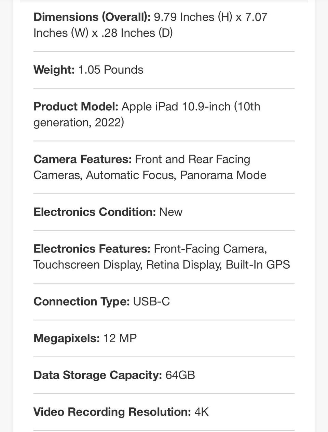Click the "Camera Features:" label

point(82,159)
